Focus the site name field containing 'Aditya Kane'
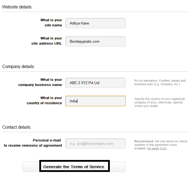Screen dimensions: 193x173 95,23
